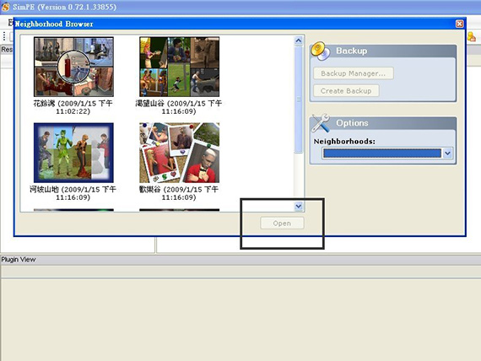Click the sim user icon in SimPE toolbar
481x361 pixels.
pos(472,37)
